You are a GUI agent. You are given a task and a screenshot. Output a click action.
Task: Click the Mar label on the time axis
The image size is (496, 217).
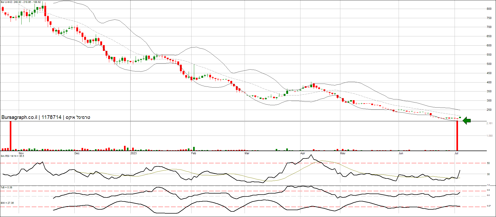click(247, 153)
